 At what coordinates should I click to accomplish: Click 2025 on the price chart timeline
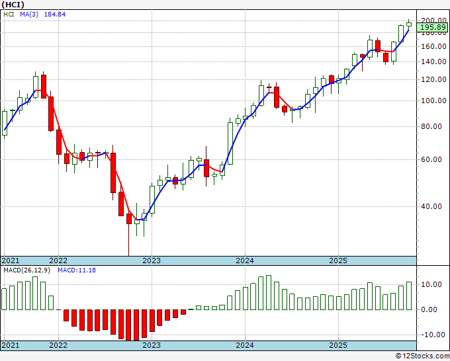(x=338, y=261)
